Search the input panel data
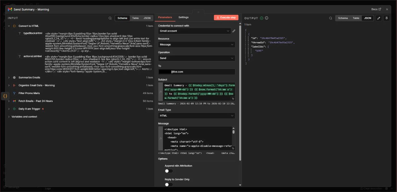The height and width of the screenshot is (192, 397). 110,18
